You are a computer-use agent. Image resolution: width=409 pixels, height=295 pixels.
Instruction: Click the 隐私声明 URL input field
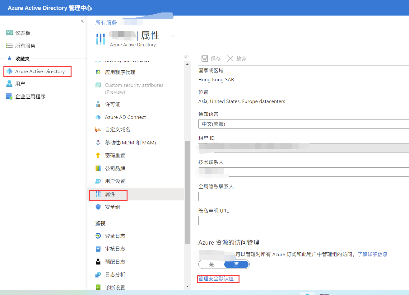(x=304, y=221)
